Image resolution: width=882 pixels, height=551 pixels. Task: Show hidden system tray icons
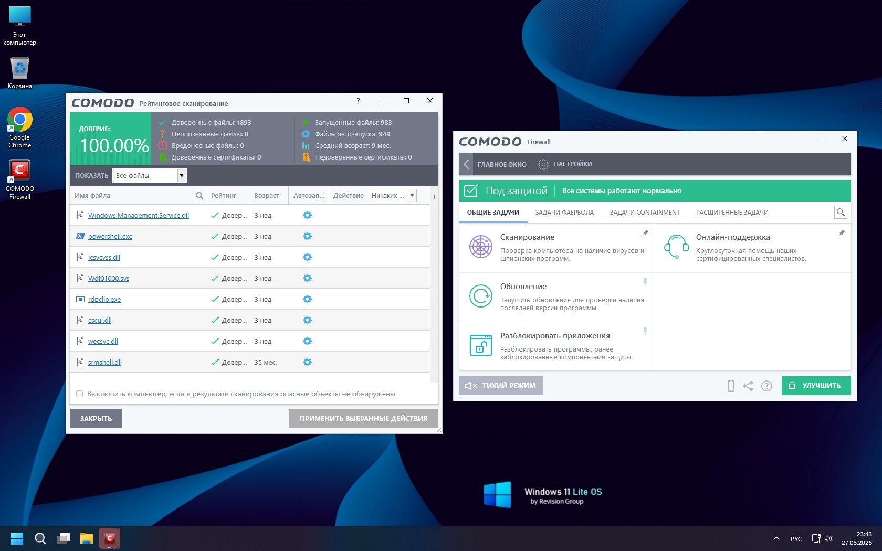(x=776, y=538)
